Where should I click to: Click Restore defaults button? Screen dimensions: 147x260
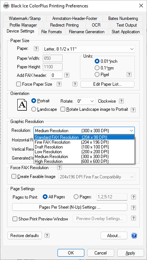pos(25,236)
